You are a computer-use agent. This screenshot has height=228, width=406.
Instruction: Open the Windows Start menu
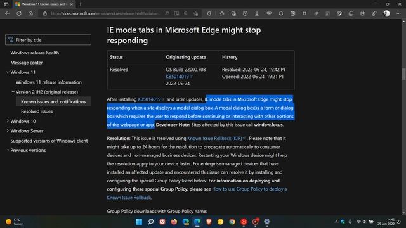[x=139, y=222]
